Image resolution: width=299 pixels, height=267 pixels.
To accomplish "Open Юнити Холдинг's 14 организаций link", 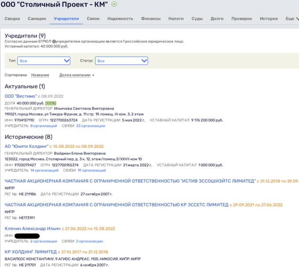I will (x=44, y=170).
